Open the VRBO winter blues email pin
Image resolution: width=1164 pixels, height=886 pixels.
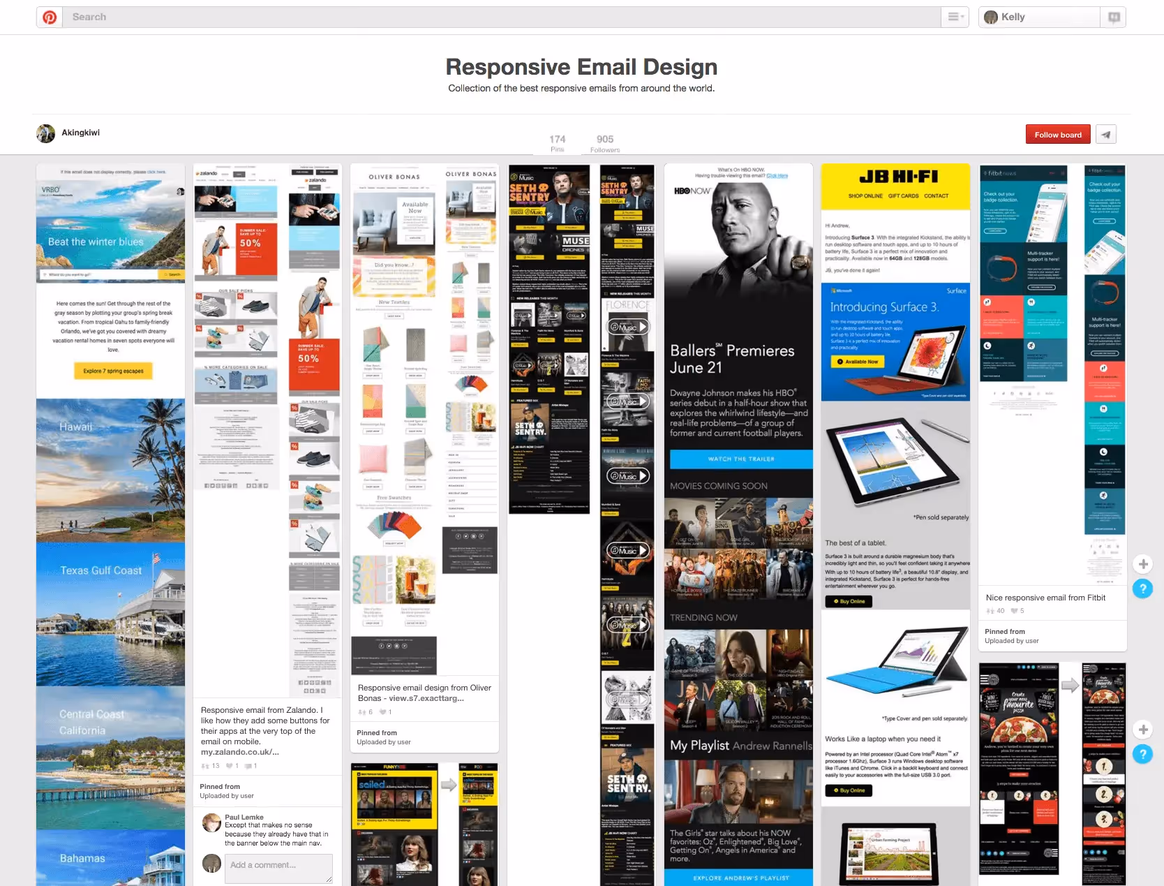point(110,524)
